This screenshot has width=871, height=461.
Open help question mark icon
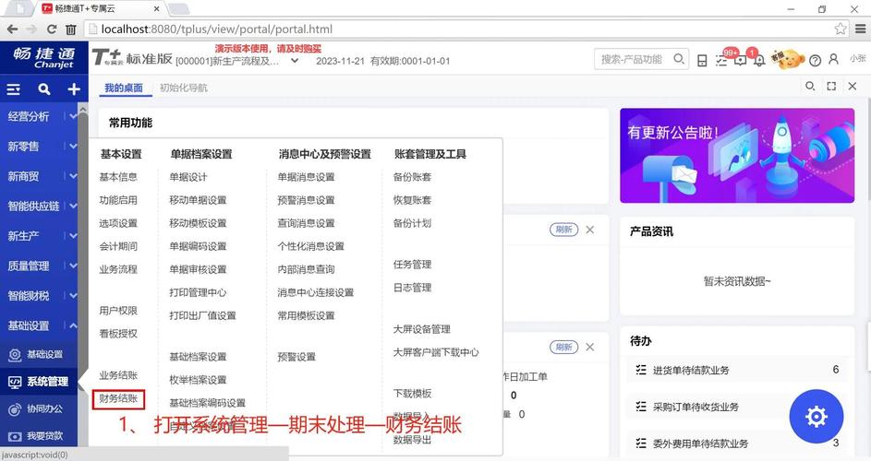pyautogui.click(x=815, y=61)
